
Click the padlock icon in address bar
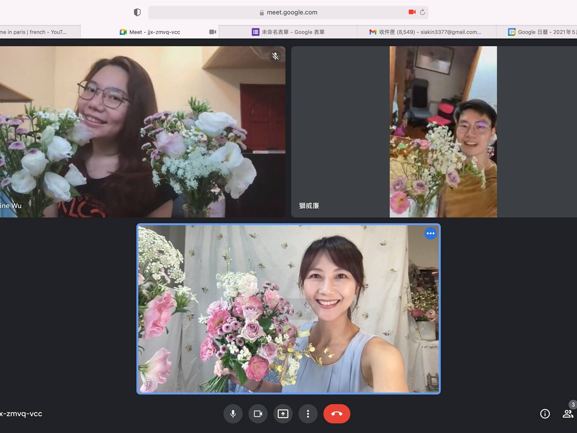pos(261,12)
